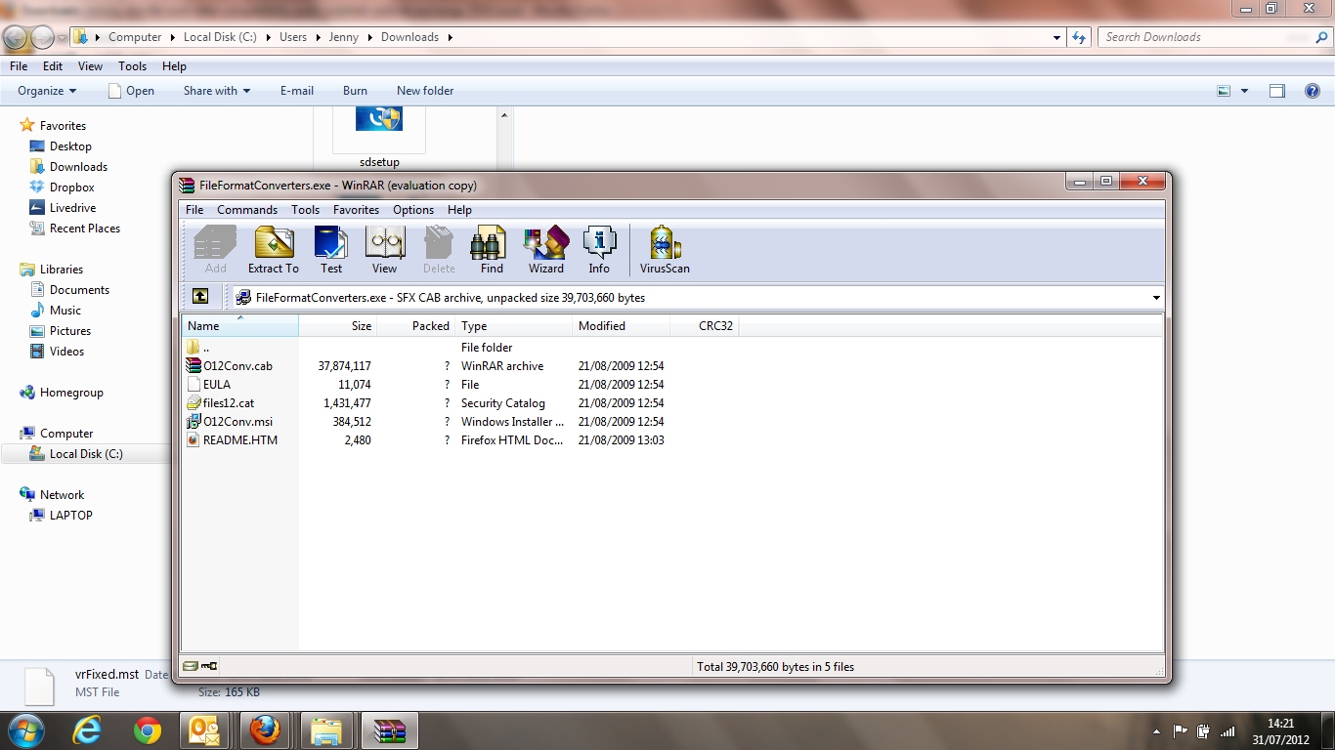
Task: Sort by the CRC32 column header
Action: (705, 326)
